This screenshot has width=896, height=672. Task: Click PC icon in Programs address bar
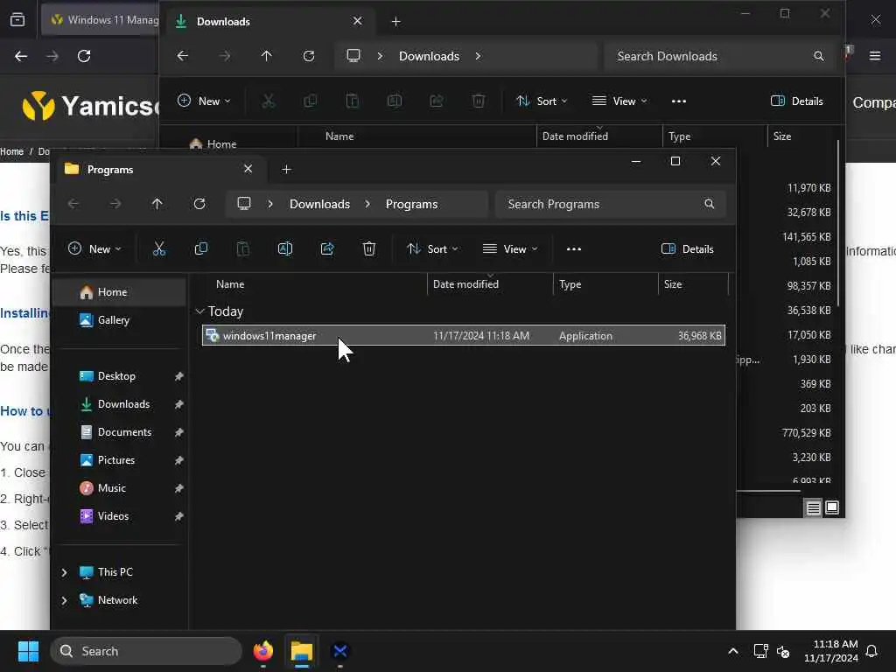click(x=244, y=203)
